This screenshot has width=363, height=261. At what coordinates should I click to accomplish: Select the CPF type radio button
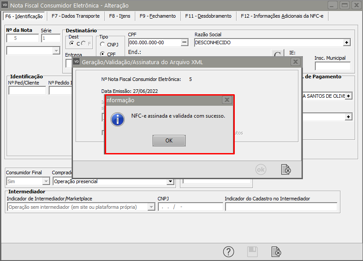coord(102,54)
